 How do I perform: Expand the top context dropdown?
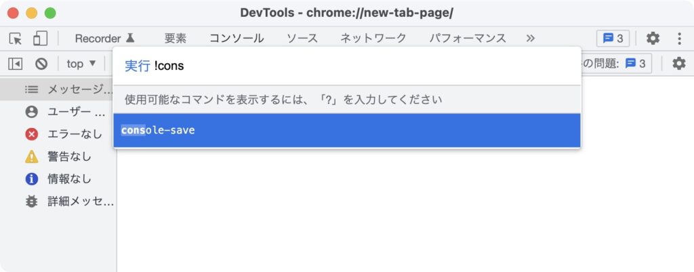tap(81, 64)
